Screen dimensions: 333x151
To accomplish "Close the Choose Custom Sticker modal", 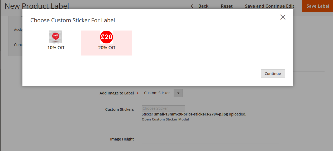I will 283,17.
